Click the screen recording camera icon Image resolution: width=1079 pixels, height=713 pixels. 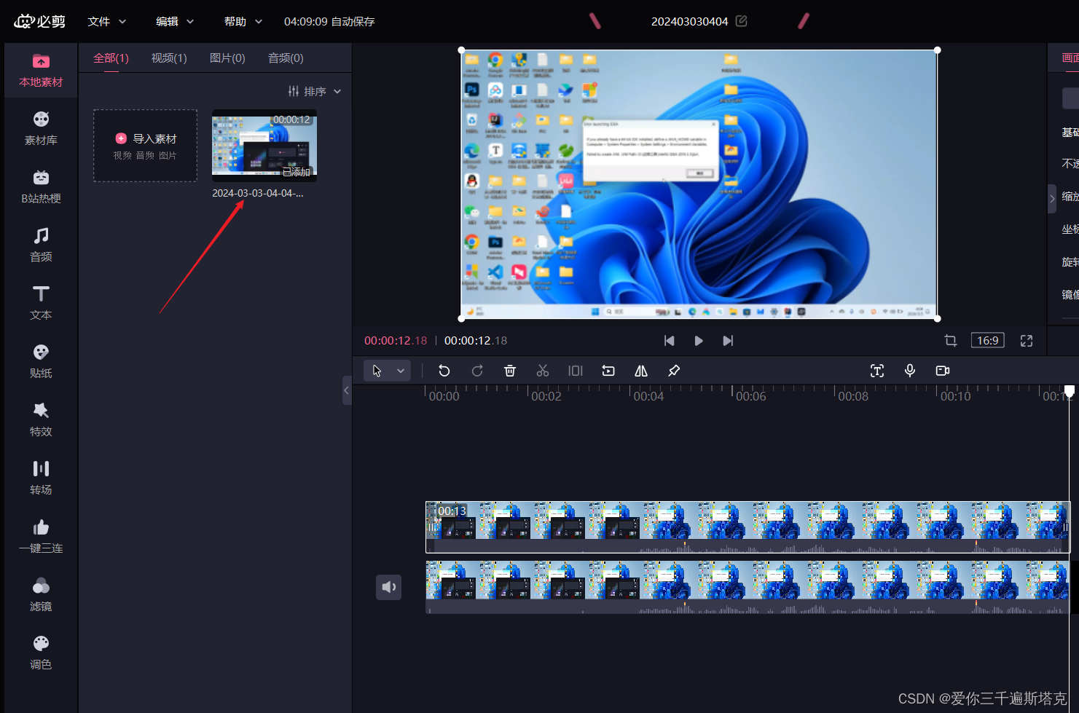click(x=943, y=371)
